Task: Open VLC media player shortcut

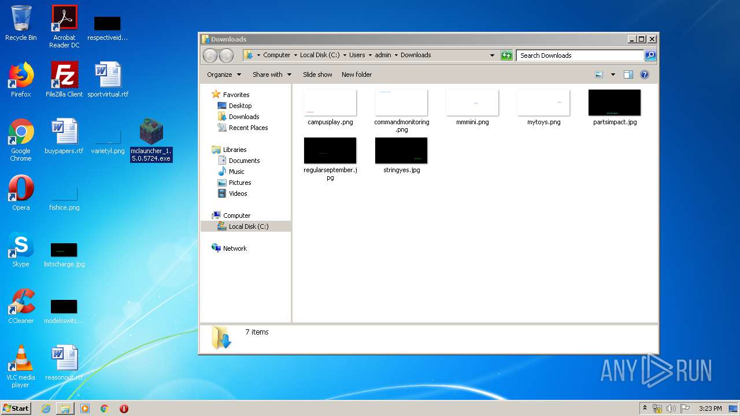Action: pos(21,366)
